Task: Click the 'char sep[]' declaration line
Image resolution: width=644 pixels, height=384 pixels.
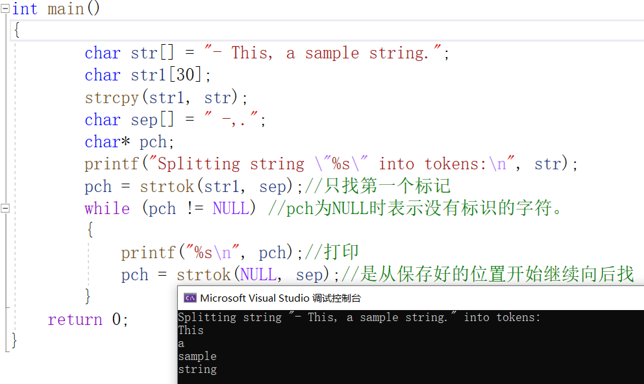Action: pos(175,120)
